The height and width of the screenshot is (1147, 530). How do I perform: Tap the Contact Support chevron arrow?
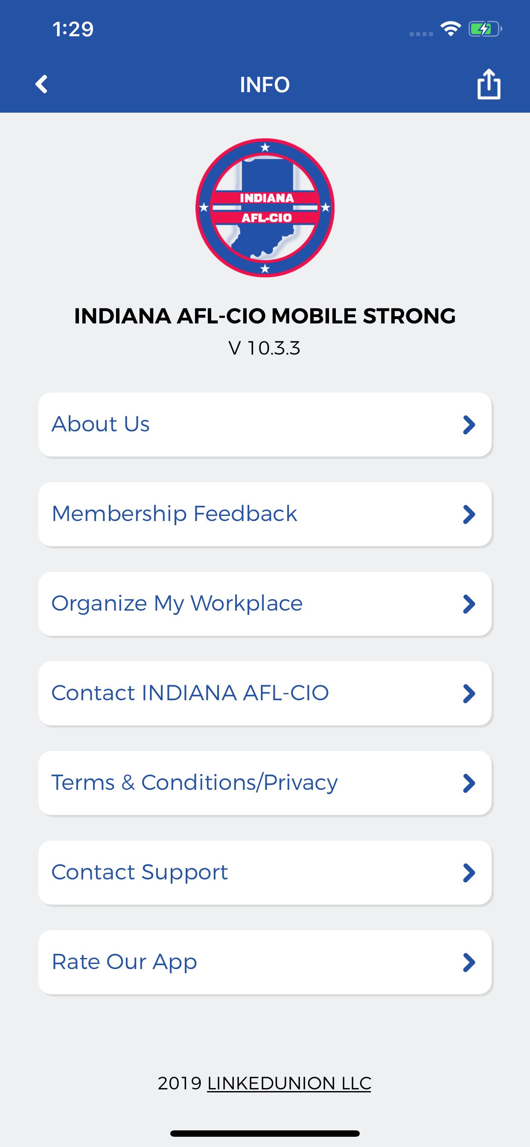(x=469, y=873)
